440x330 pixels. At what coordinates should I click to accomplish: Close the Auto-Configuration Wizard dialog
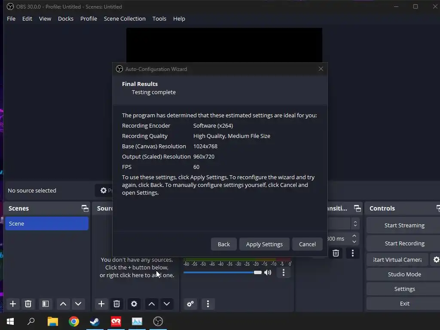321,69
